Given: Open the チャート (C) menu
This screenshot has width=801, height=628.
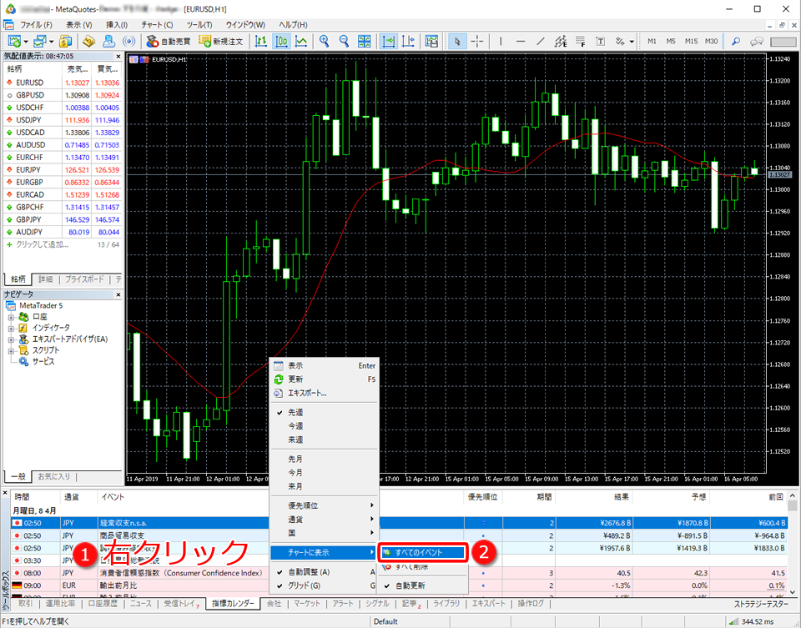Looking at the screenshot, I should 157,25.
